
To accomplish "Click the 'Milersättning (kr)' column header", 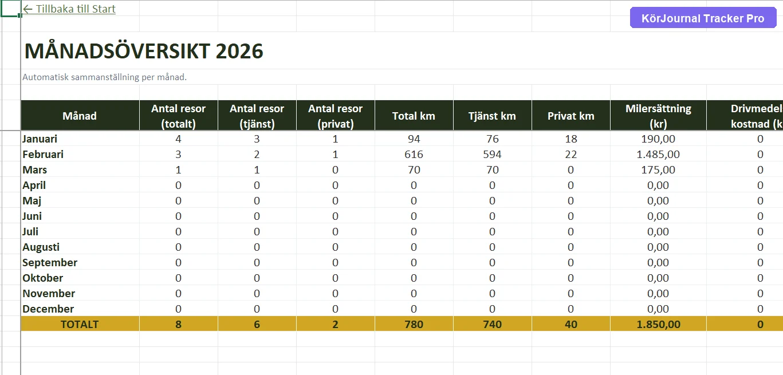I will [x=658, y=116].
